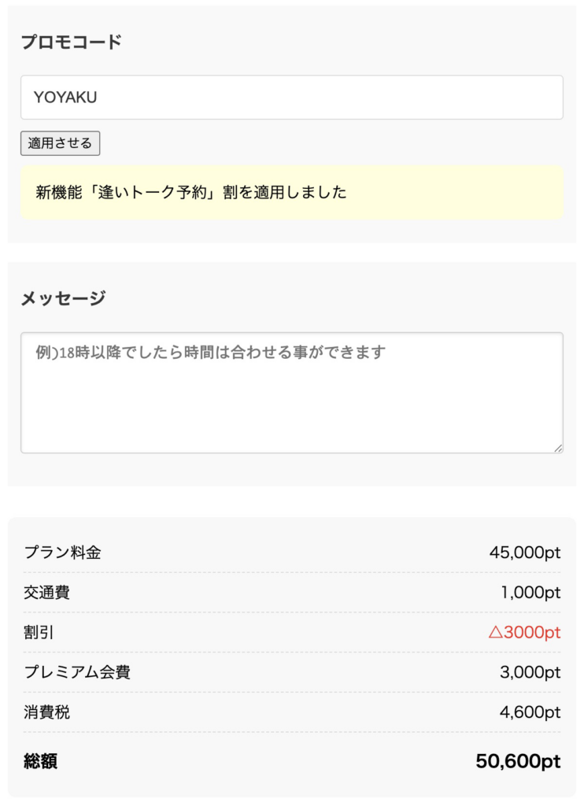
Task: Click the 1,000pt transportation fee value
Action: pos(530,592)
